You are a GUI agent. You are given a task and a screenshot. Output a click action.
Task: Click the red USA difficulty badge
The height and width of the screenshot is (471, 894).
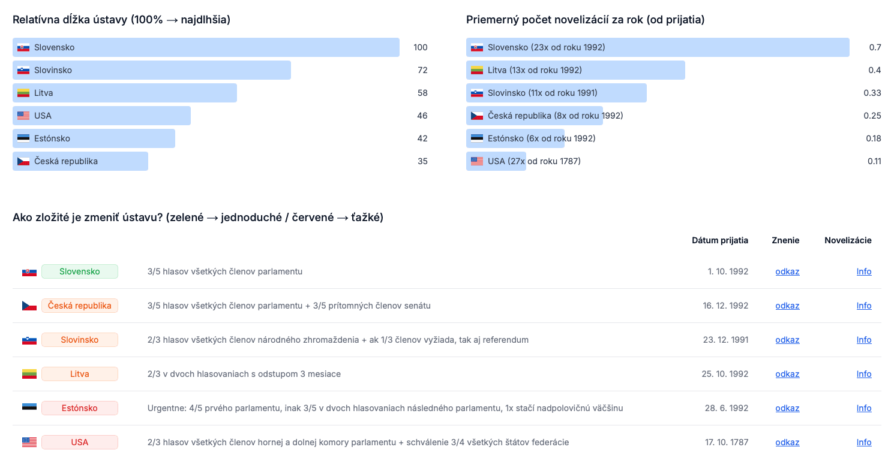coord(80,442)
